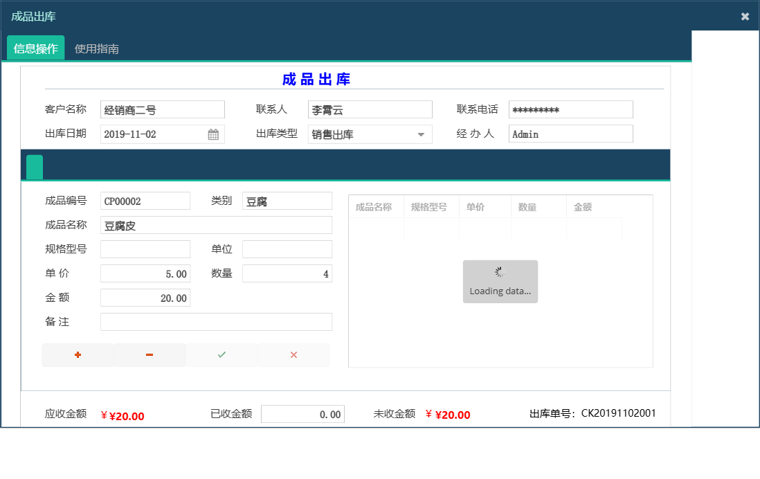Cancel product entry with red cross icon
The width and height of the screenshot is (760, 479).
point(293,354)
